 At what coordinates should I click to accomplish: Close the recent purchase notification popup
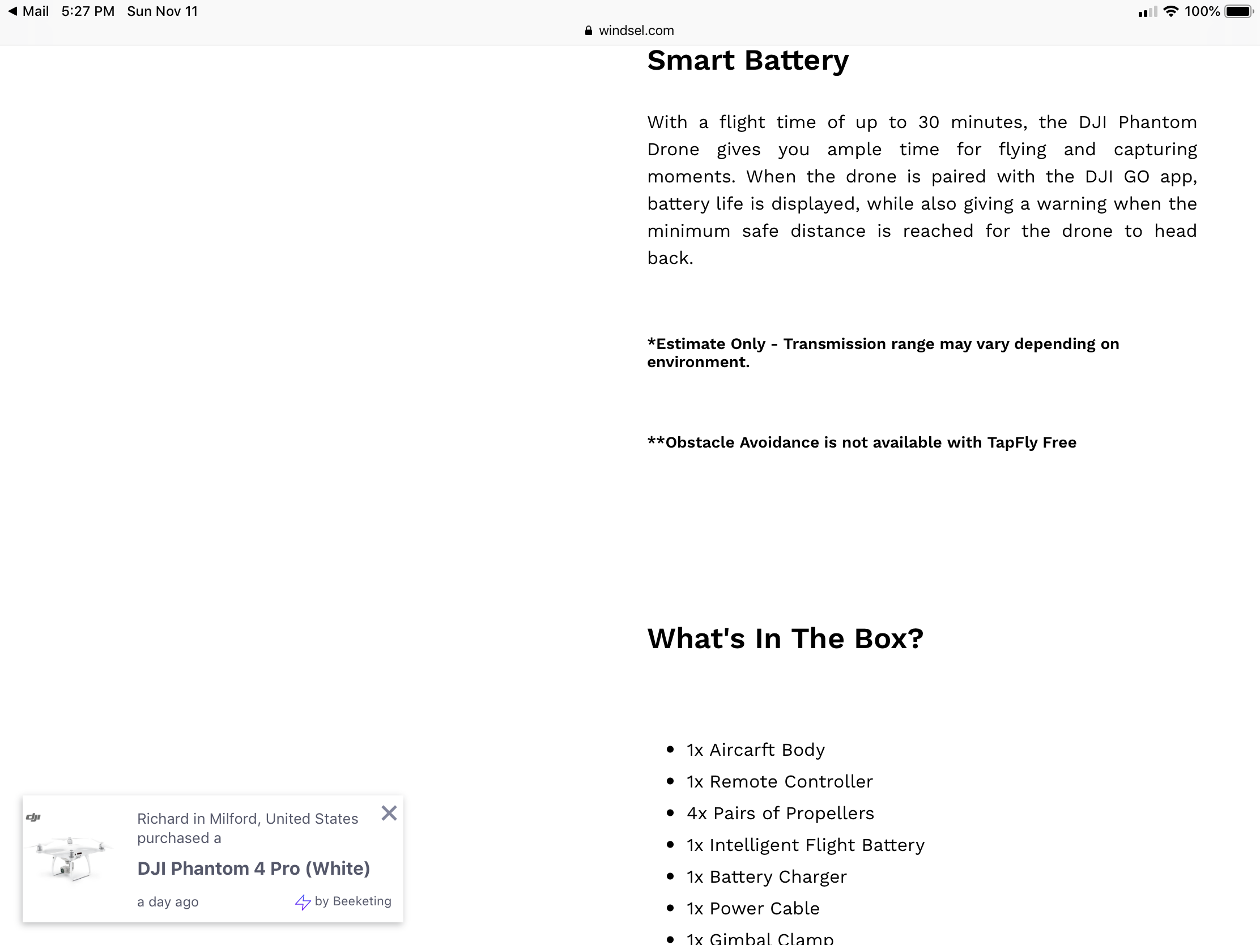click(x=389, y=813)
